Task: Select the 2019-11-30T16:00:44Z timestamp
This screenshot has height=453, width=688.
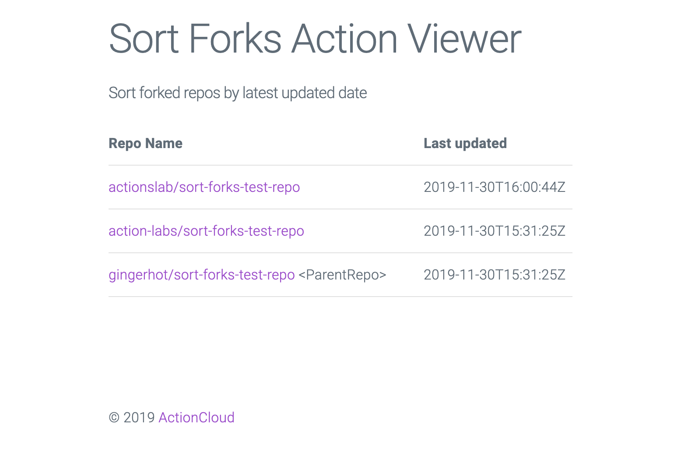Action: click(x=495, y=187)
